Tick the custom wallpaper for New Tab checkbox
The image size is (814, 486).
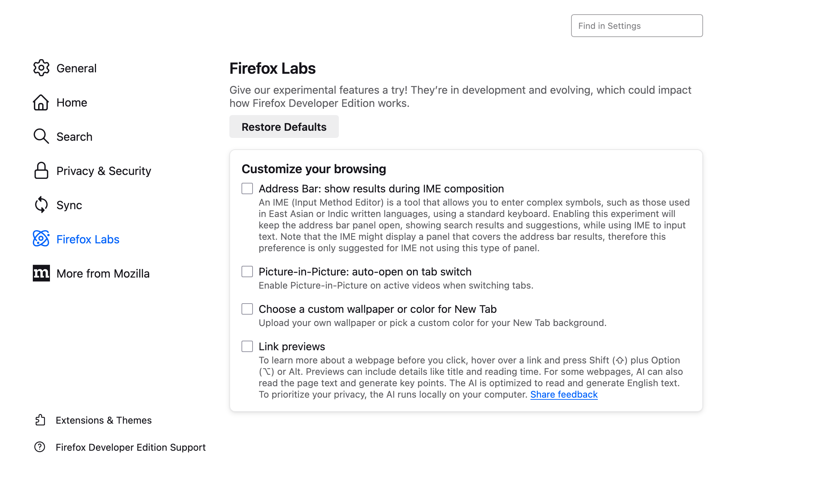[x=247, y=309]
